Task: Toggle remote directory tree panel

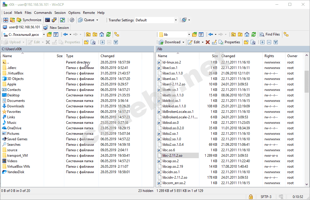Action: (x=286, y=34)
